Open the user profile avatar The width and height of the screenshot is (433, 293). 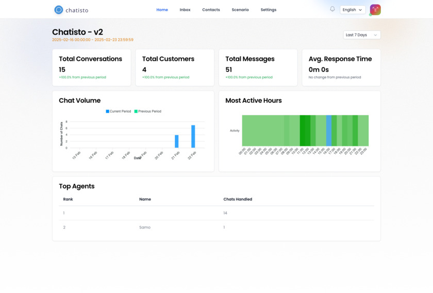375,10
